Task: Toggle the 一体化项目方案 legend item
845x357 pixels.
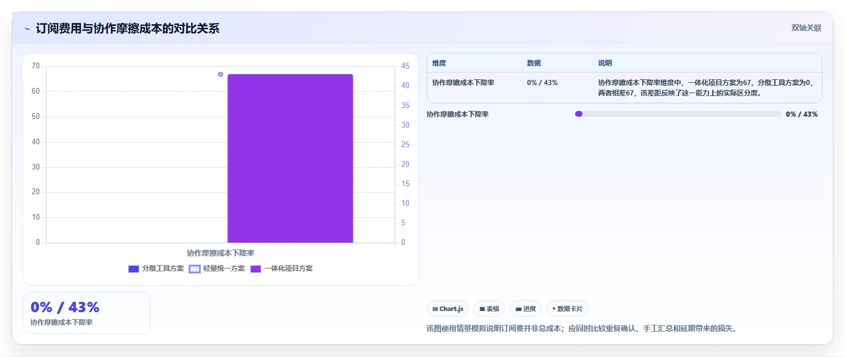Action: point(281,268)
